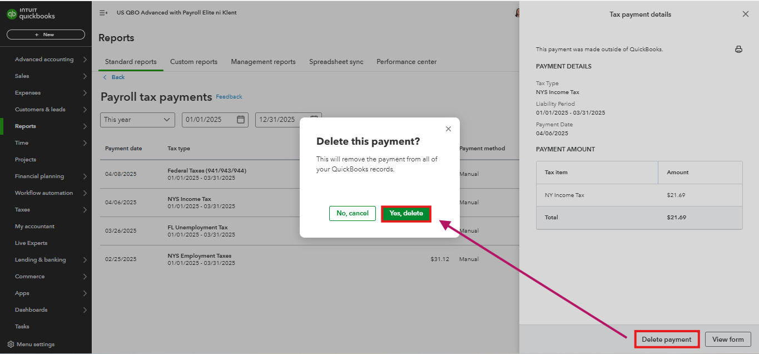Image resolution: width=759 pixels, height=354 pixels.
Task: Expand Advanced accounting menu chevron
Action: pos(85,60)
